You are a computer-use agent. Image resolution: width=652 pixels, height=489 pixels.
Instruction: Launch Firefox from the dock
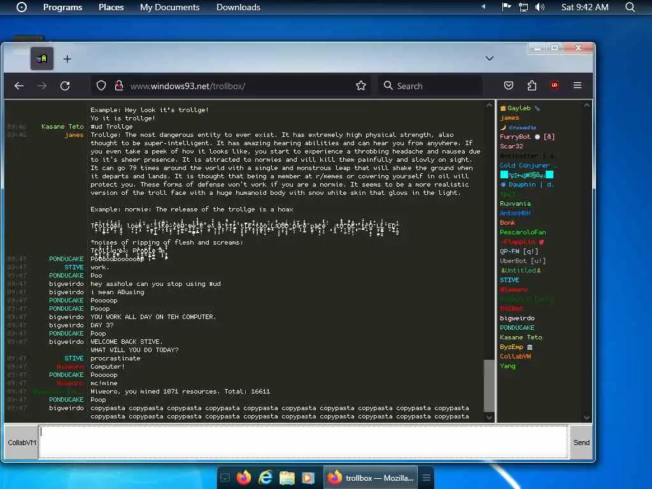[244, 478]
